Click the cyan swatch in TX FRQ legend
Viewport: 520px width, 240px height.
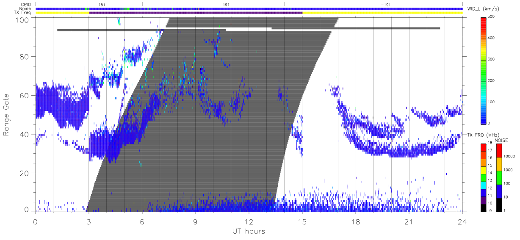pos(484,185)
